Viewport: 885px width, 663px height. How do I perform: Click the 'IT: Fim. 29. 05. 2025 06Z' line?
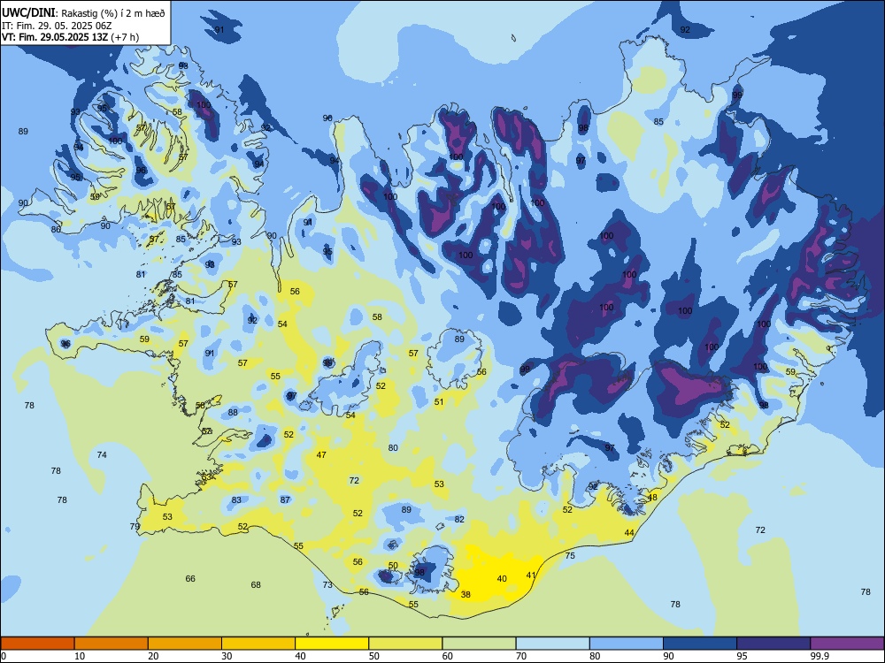(x=57, y=26)
